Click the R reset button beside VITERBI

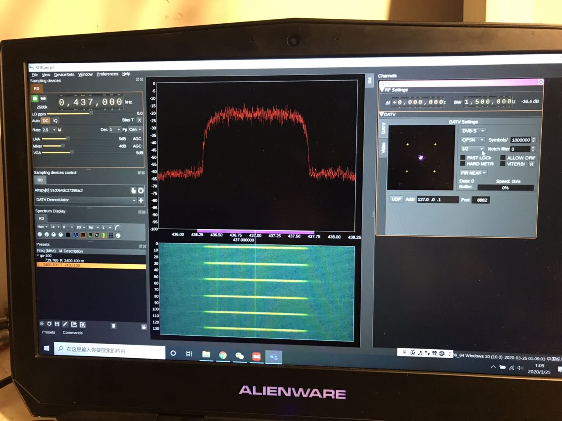click(x=532, y=164)
